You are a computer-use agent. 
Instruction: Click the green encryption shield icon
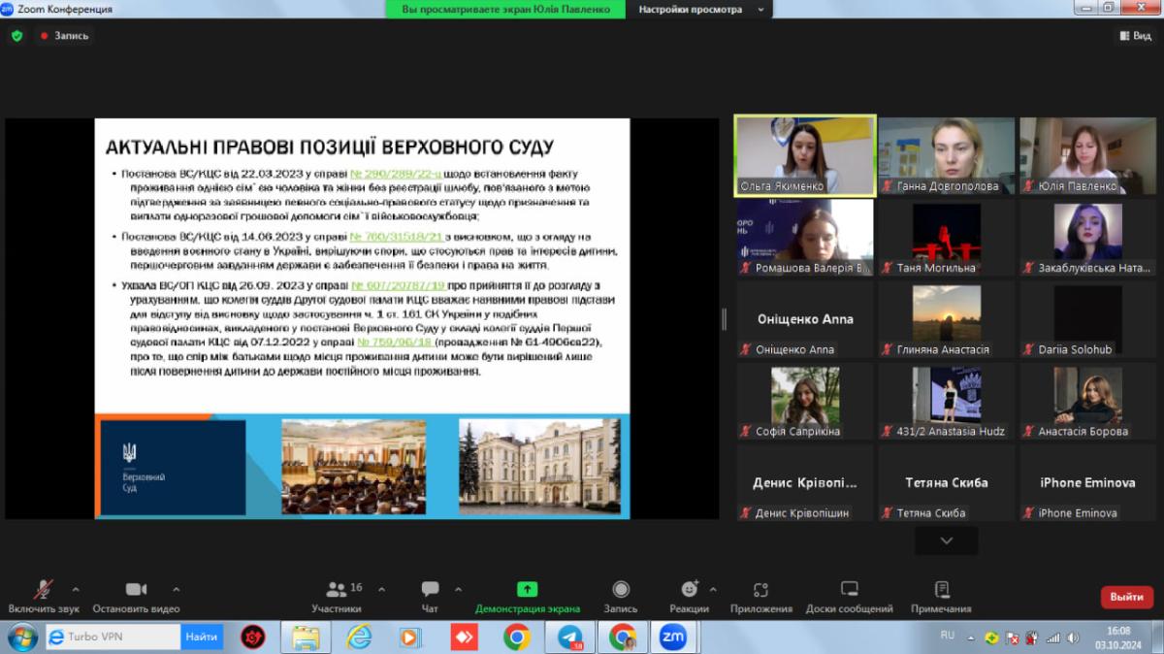16,36
